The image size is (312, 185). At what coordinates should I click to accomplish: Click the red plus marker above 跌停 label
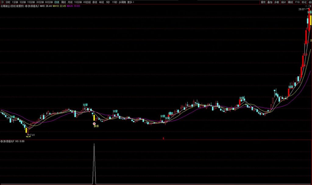point(94,123)
